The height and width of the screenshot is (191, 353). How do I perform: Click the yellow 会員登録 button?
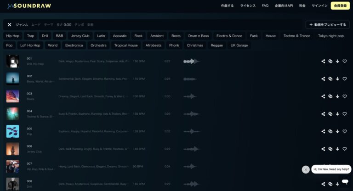340,6
